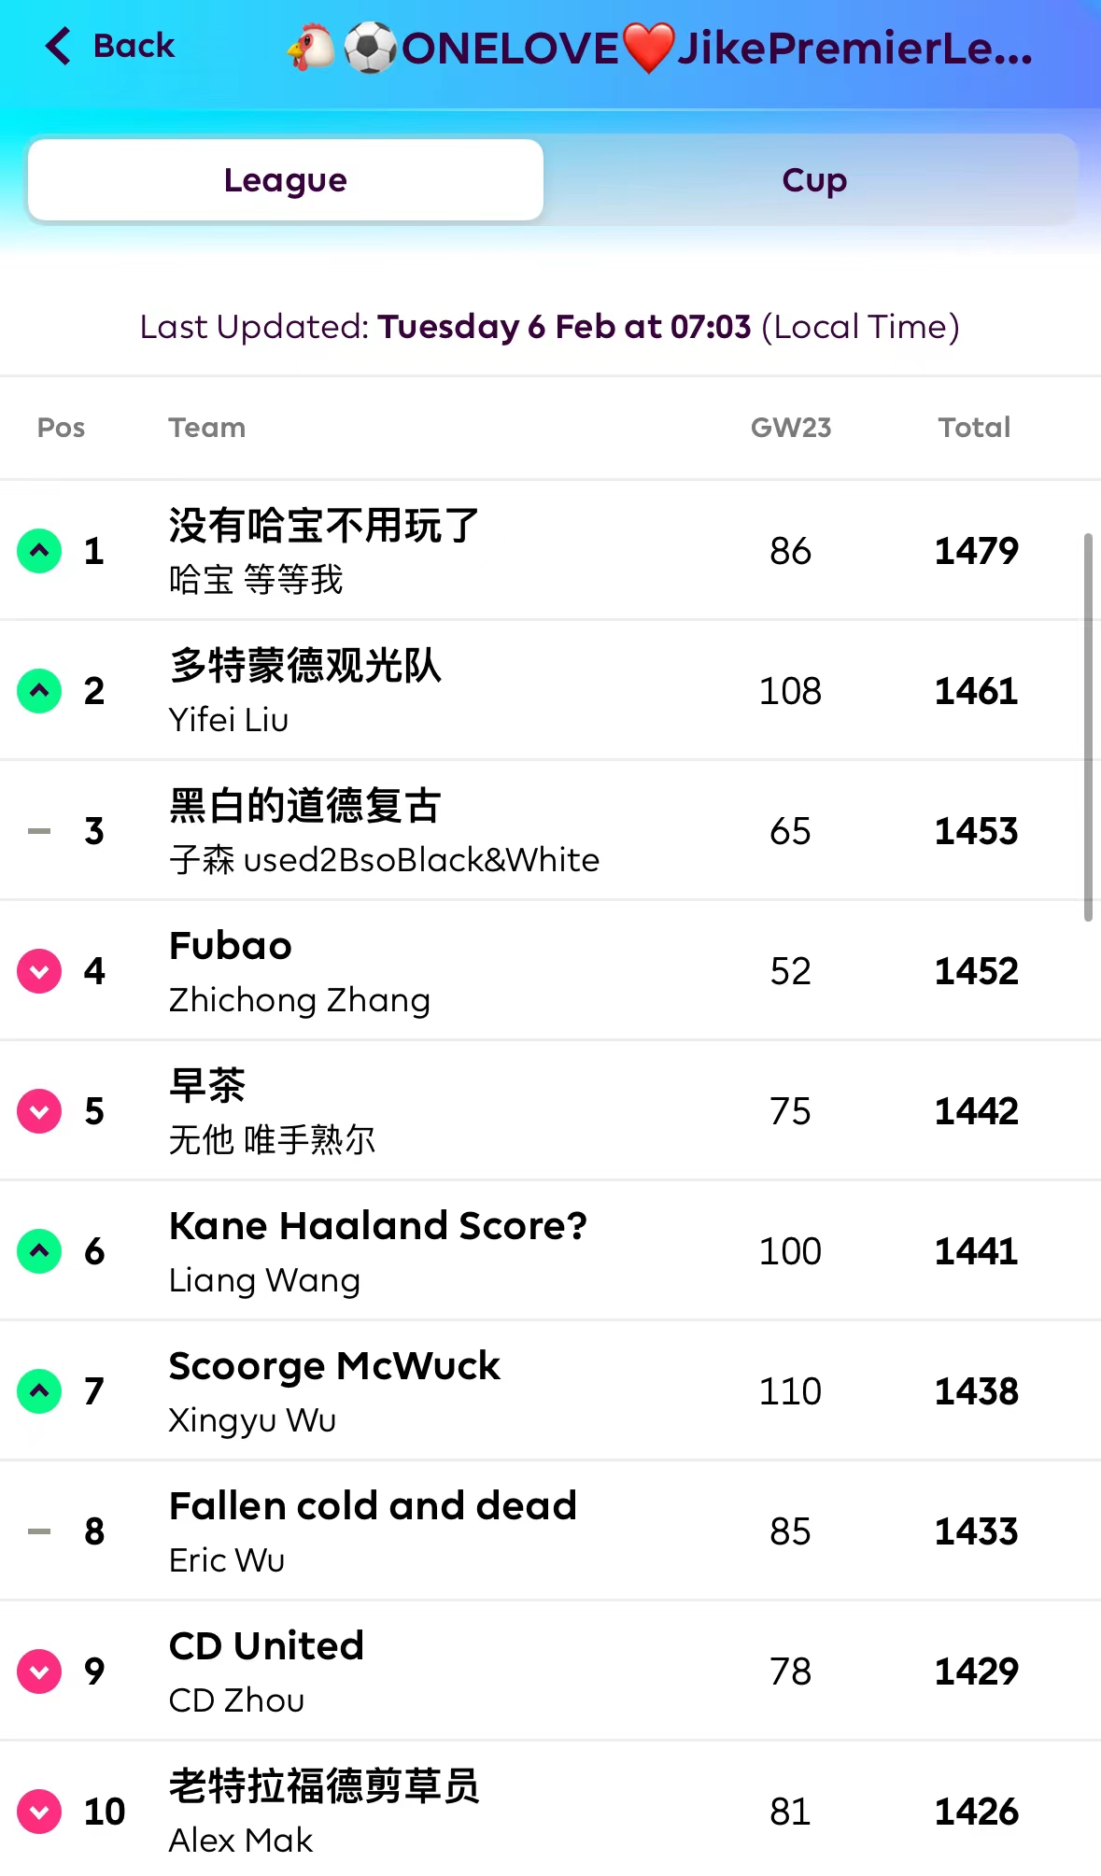Click green up arrow for Kane Haaland Score?

(39, 1251)
